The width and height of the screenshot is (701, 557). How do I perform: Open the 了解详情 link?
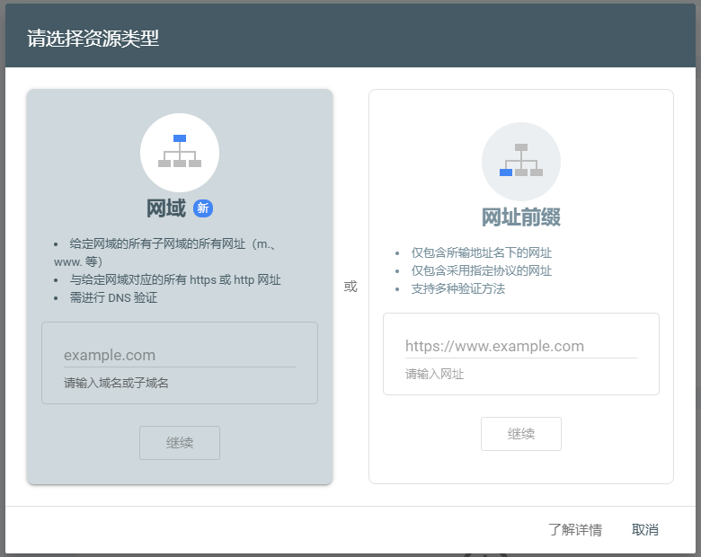pos(575,530)
